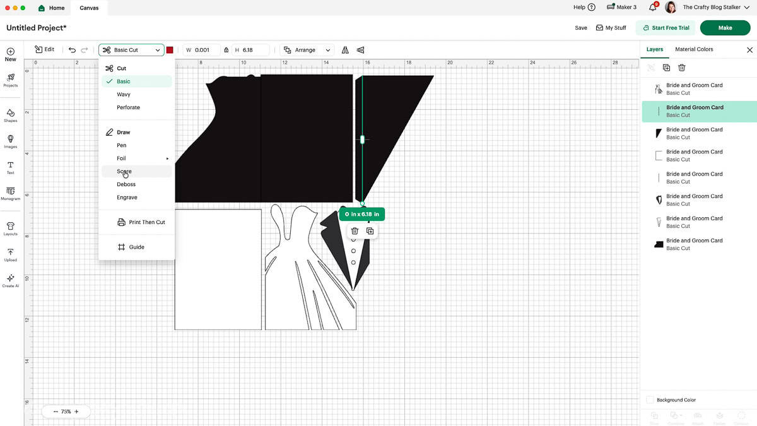The image size is (757, 426).
Task: Insert text with the Text tool
Action: coord(10,168)
